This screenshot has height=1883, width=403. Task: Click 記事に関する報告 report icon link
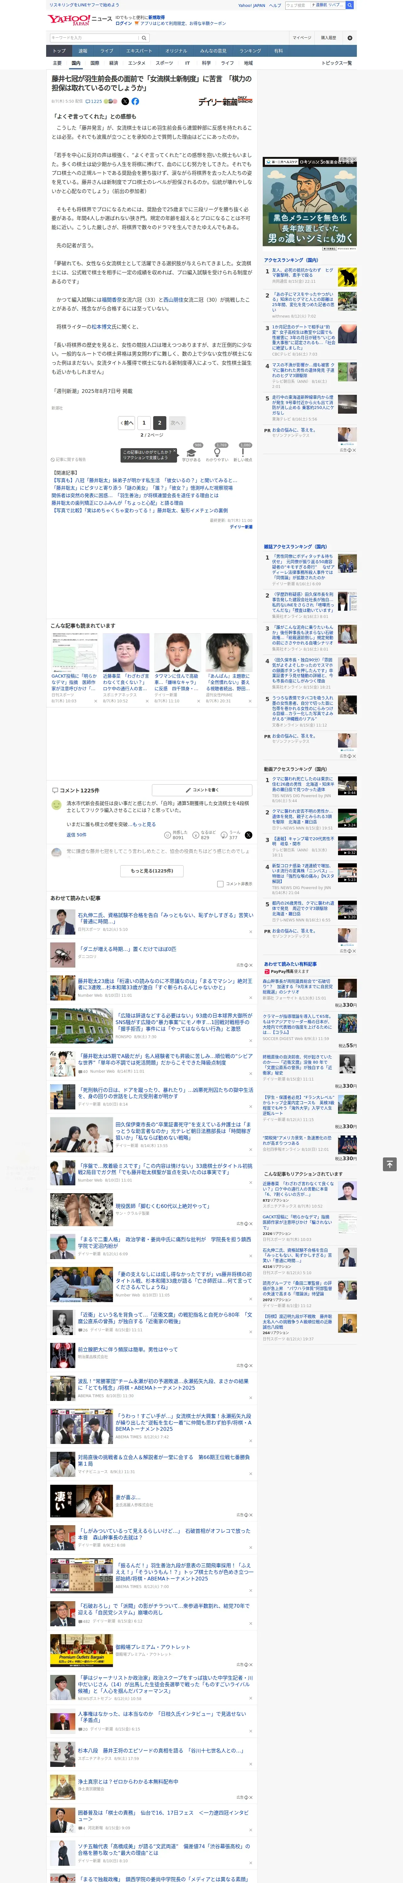tap(68, 460)
